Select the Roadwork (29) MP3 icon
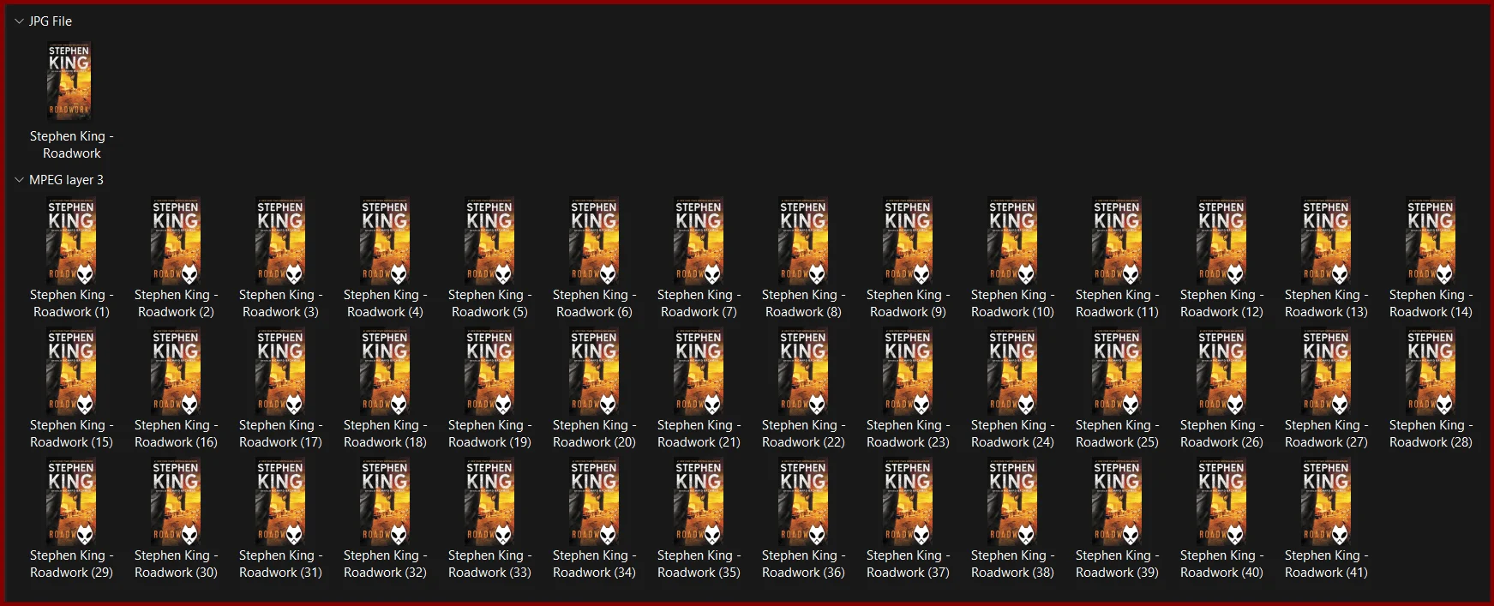The width and height of the screenshot is (1494, 606). click(71, 502)
